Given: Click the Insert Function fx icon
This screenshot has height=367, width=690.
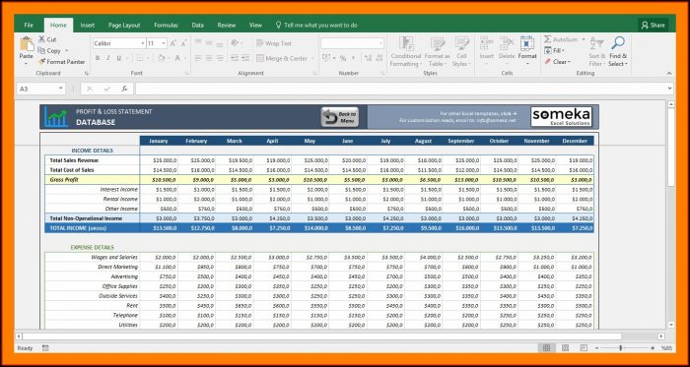Looking at the screenshot, I should (124, 89).
